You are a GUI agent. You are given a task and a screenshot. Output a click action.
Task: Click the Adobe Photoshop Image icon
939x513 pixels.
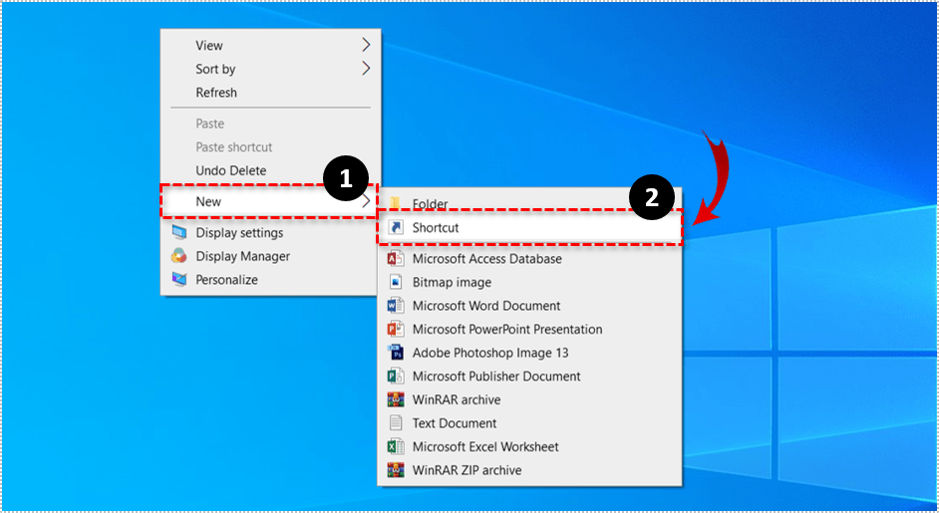(x=395, y=353)
